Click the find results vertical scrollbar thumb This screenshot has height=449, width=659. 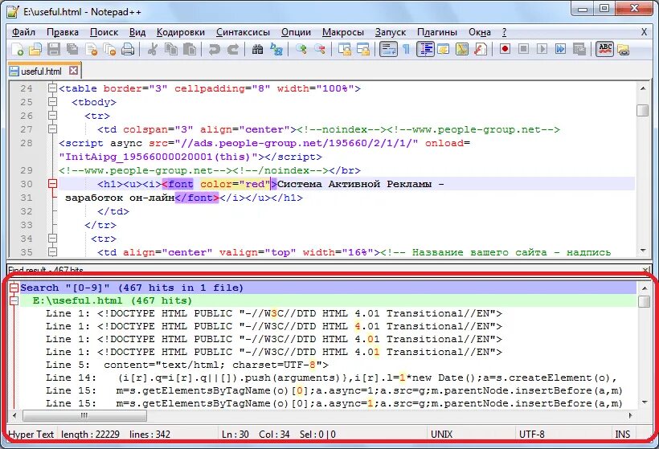coord(644,301)
